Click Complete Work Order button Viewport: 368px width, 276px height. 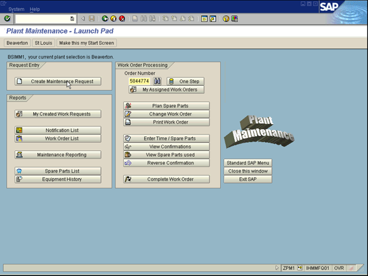166,179
